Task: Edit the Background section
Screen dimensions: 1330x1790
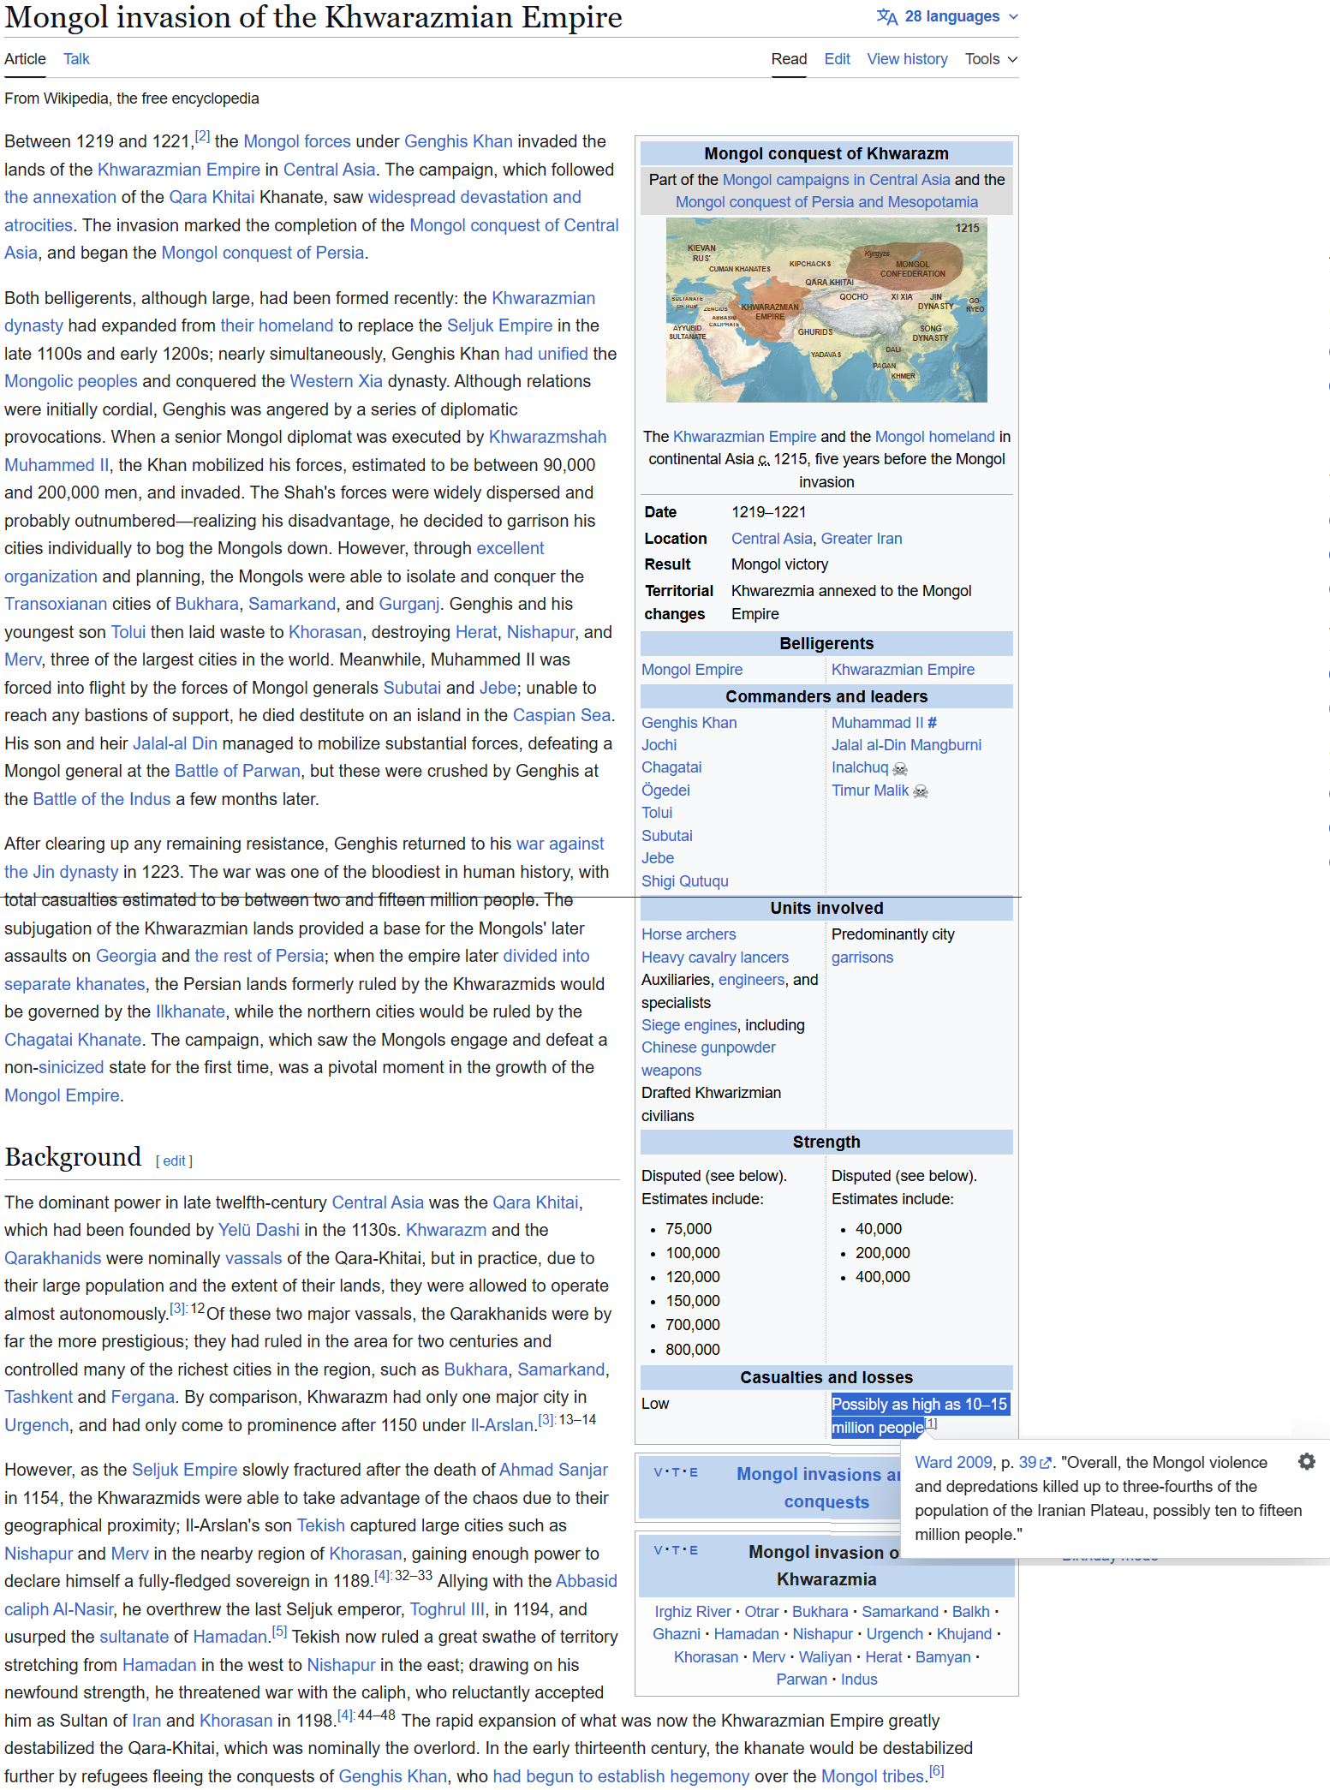Action: tap(174, 1161)
